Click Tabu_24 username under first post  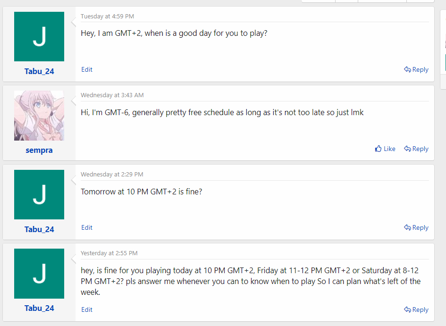coord(39,71)
